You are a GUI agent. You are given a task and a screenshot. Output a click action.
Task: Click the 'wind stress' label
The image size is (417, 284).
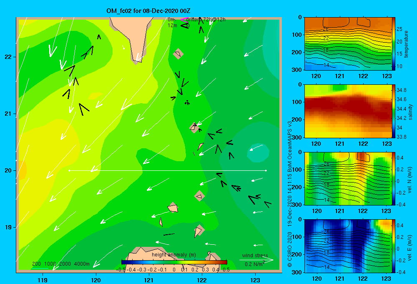pyautogui.click(x=255, y=256)
